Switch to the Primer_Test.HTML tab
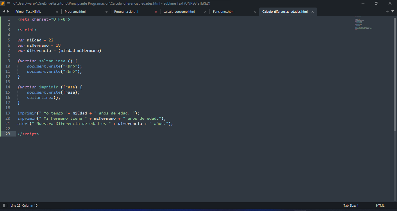This screenshot has width=397, height=211. point(28,12)
